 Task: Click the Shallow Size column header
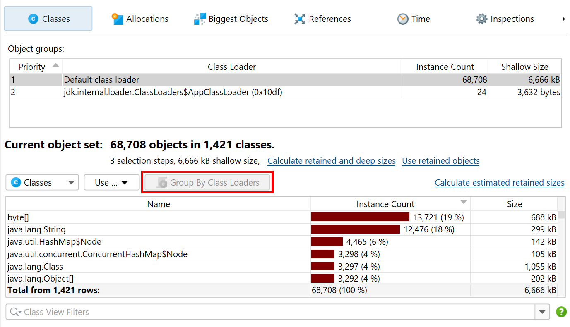click(524, 67)
